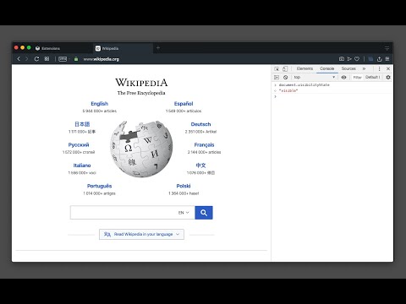The height and width of the screenshot is (304, 406).
Task: Open the Español Wikipedia link
Action: click(x=184, y=104)
